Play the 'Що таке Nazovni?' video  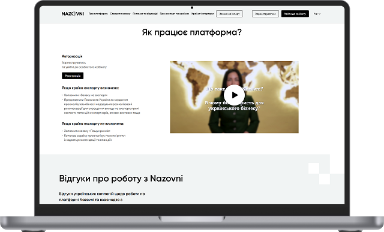[234, 95]
